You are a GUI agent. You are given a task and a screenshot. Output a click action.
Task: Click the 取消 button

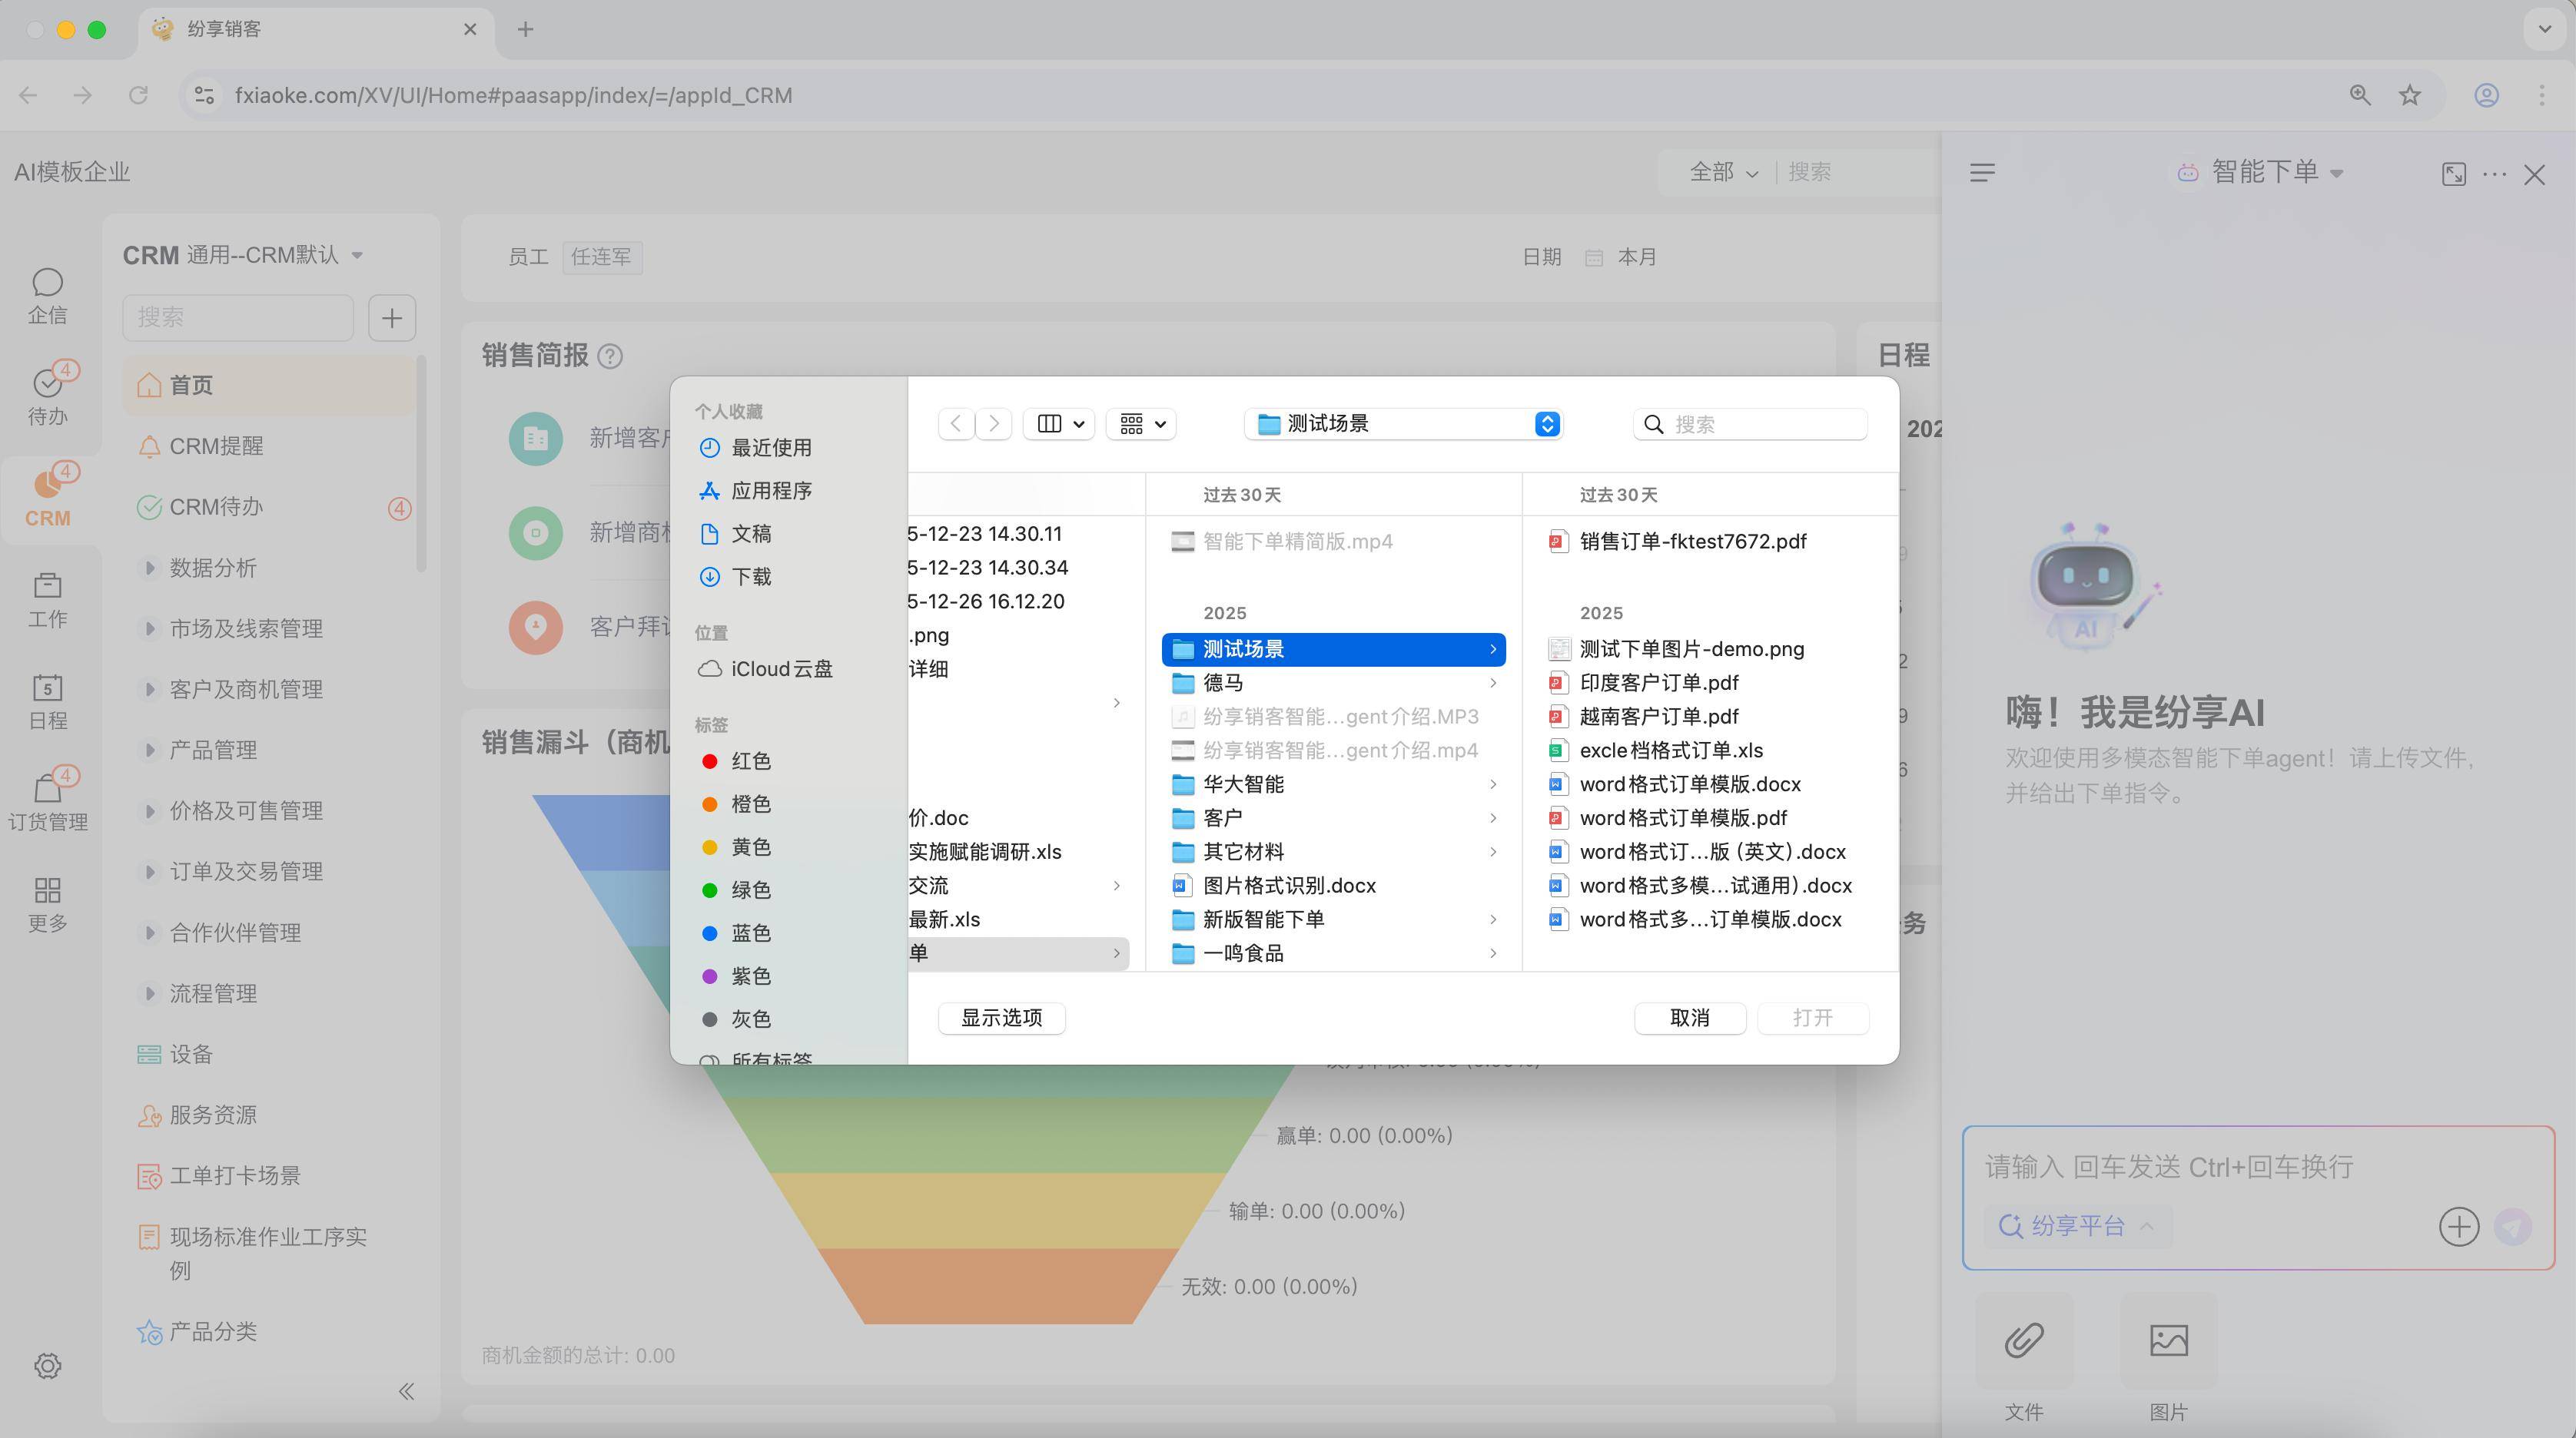point(1689,1017)
